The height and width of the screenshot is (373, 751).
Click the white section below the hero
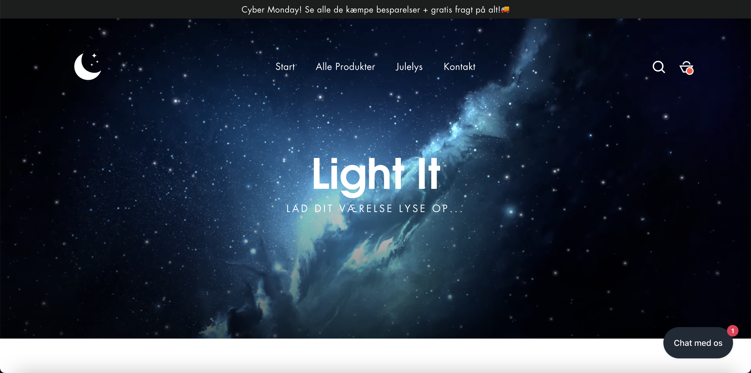click(x=321, y=355)
